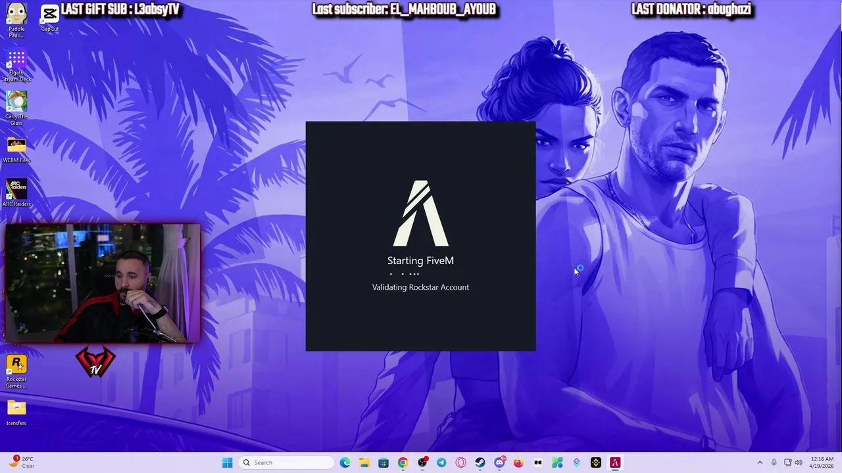This screenshot has width=842, height=473.
Task: Open Firefox from the taskbar
Action: point(518,462)
